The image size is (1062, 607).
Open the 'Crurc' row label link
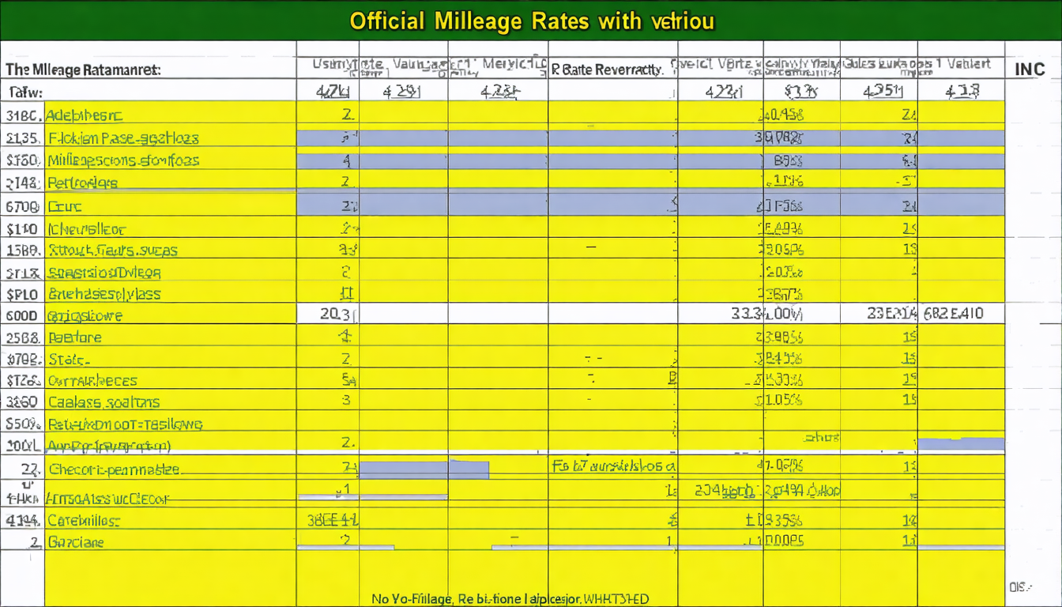point(64,206)
